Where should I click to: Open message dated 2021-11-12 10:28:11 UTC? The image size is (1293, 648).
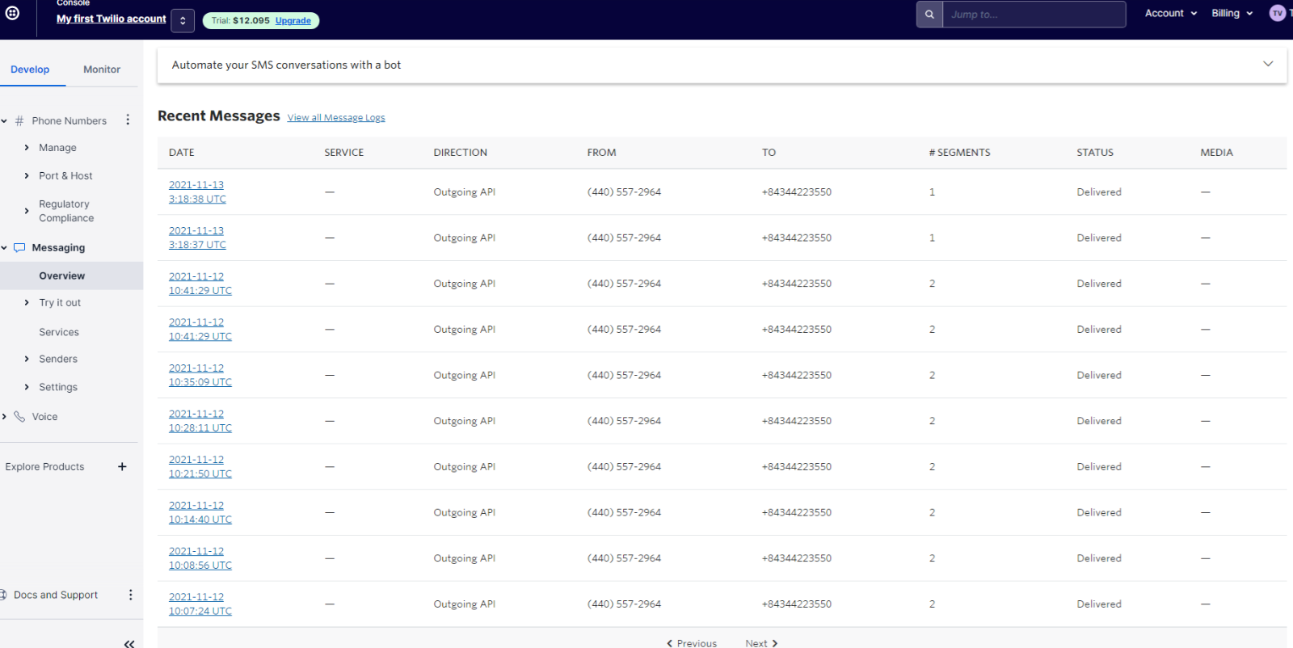click(x=200, y=421)
